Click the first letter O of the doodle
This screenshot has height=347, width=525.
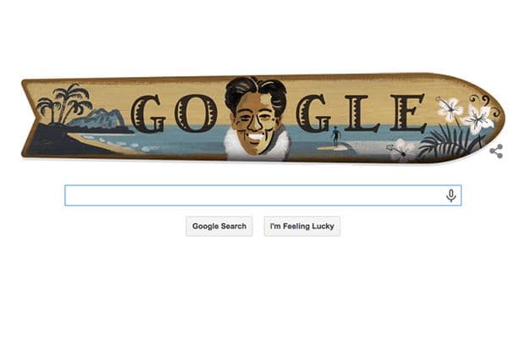point(191,113)
